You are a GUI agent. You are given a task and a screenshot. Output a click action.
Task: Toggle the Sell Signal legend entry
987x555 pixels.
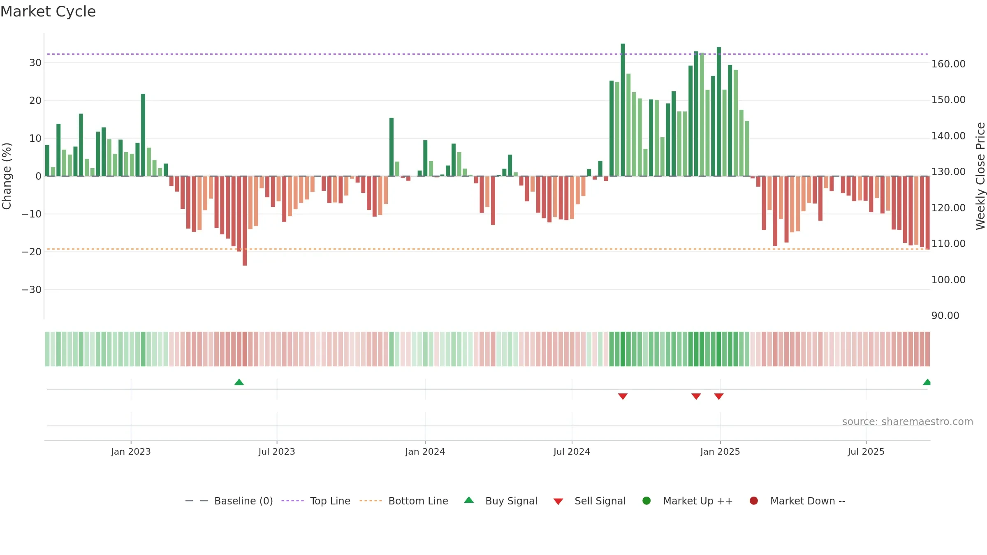589,501
